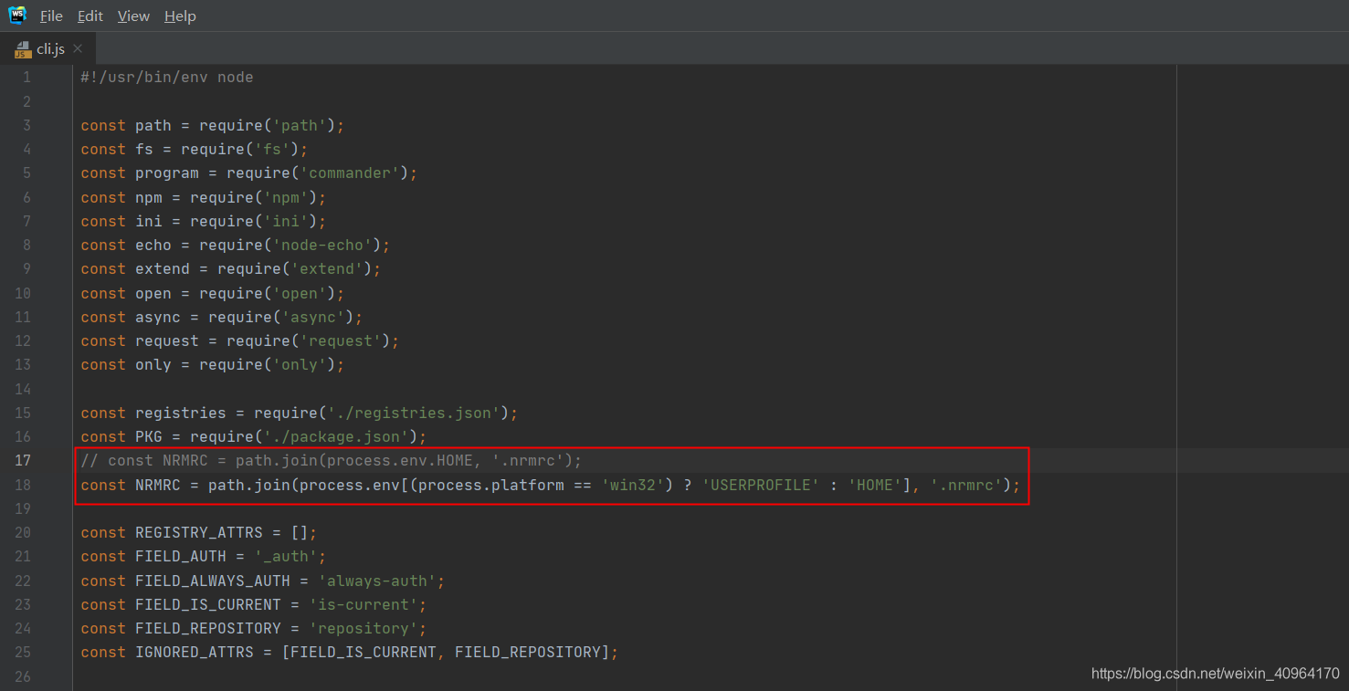Click the JS file icon on cli.js tab
1349x691 pixels.
23,49
